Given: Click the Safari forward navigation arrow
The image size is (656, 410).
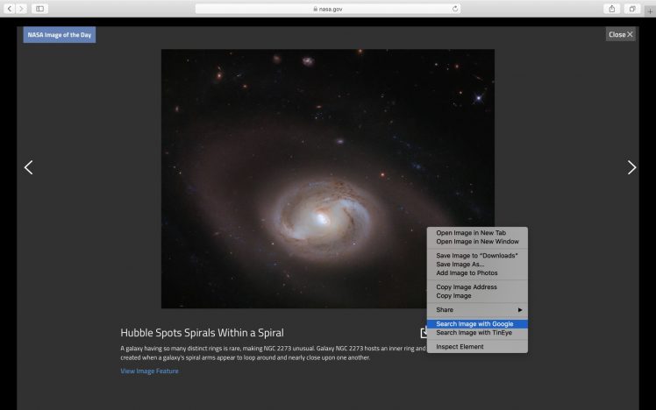Looking at the screenshot, I should [x=21, y=8].
